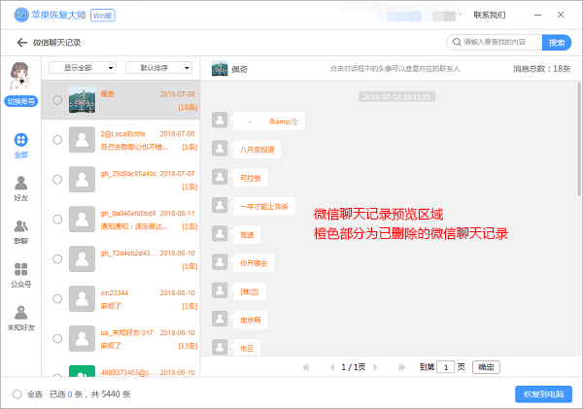The width and height of the screenshot is (583, 409).
Task: Click avatar icon of gh_0a046efd0bd8 contact
Action: [83, 220]
